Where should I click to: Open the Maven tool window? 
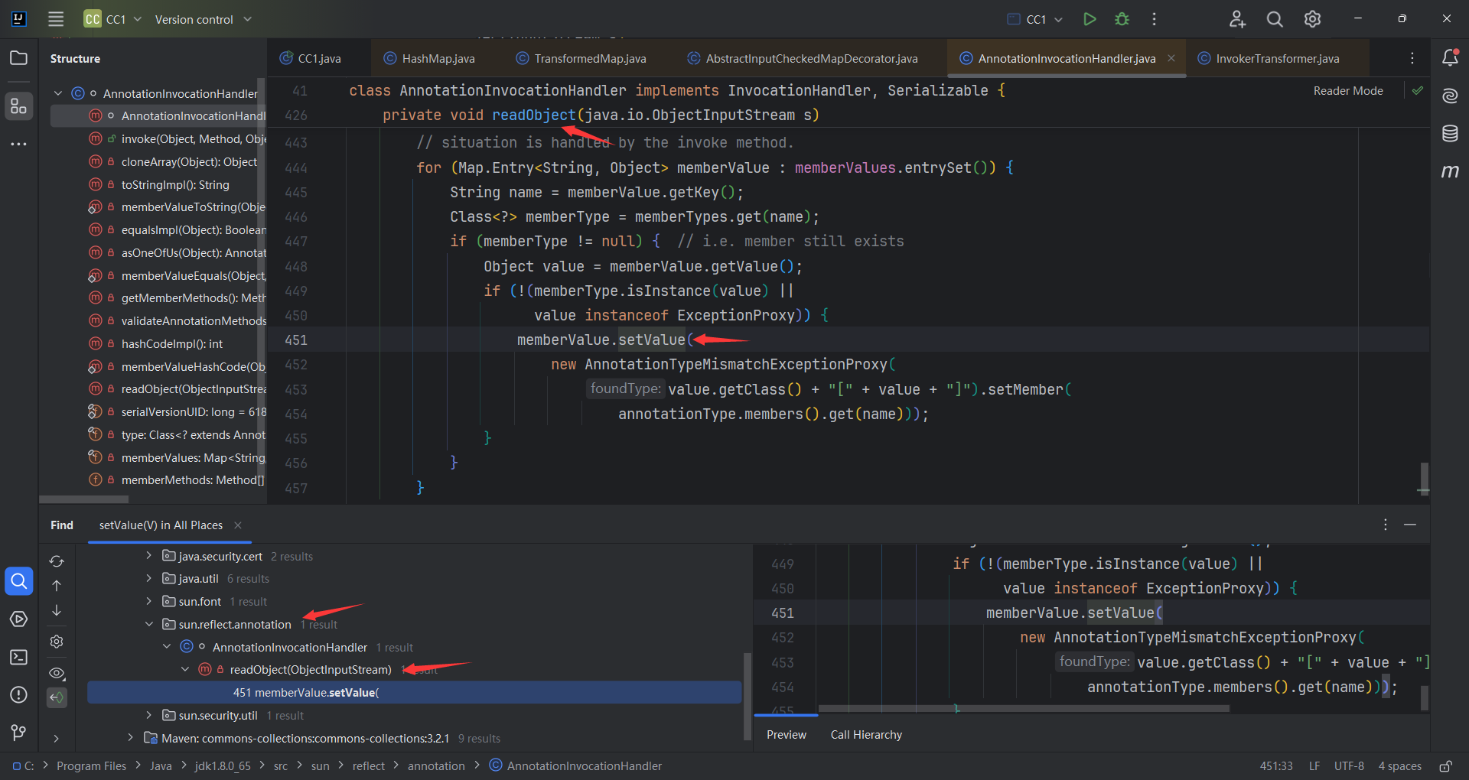pyautogui.click(x=1450, y=171)
